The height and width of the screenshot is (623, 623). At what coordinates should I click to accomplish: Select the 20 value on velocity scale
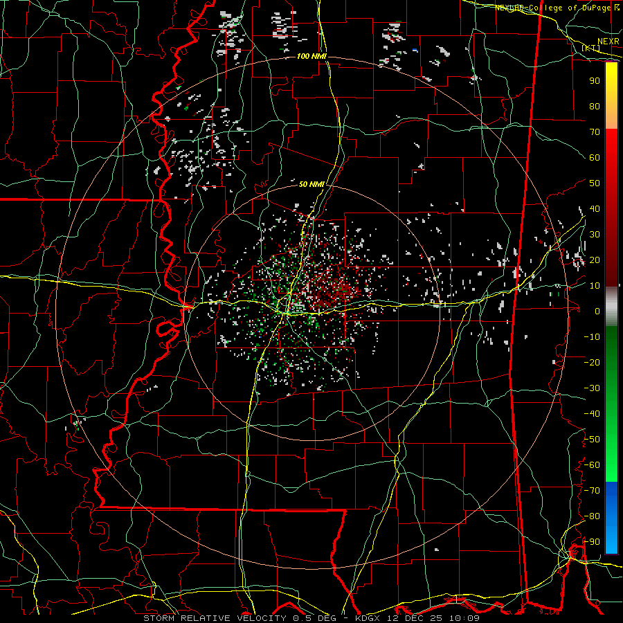[595, 260]
